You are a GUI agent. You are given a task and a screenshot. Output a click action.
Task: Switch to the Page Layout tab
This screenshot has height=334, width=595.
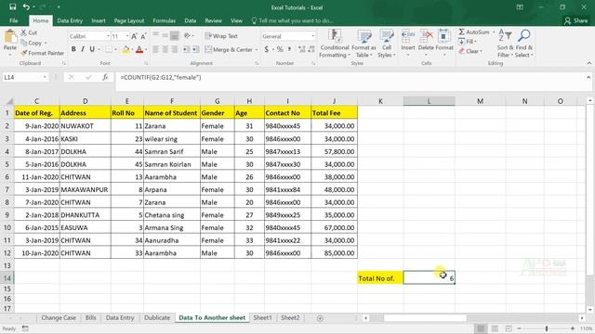(129, 20)
